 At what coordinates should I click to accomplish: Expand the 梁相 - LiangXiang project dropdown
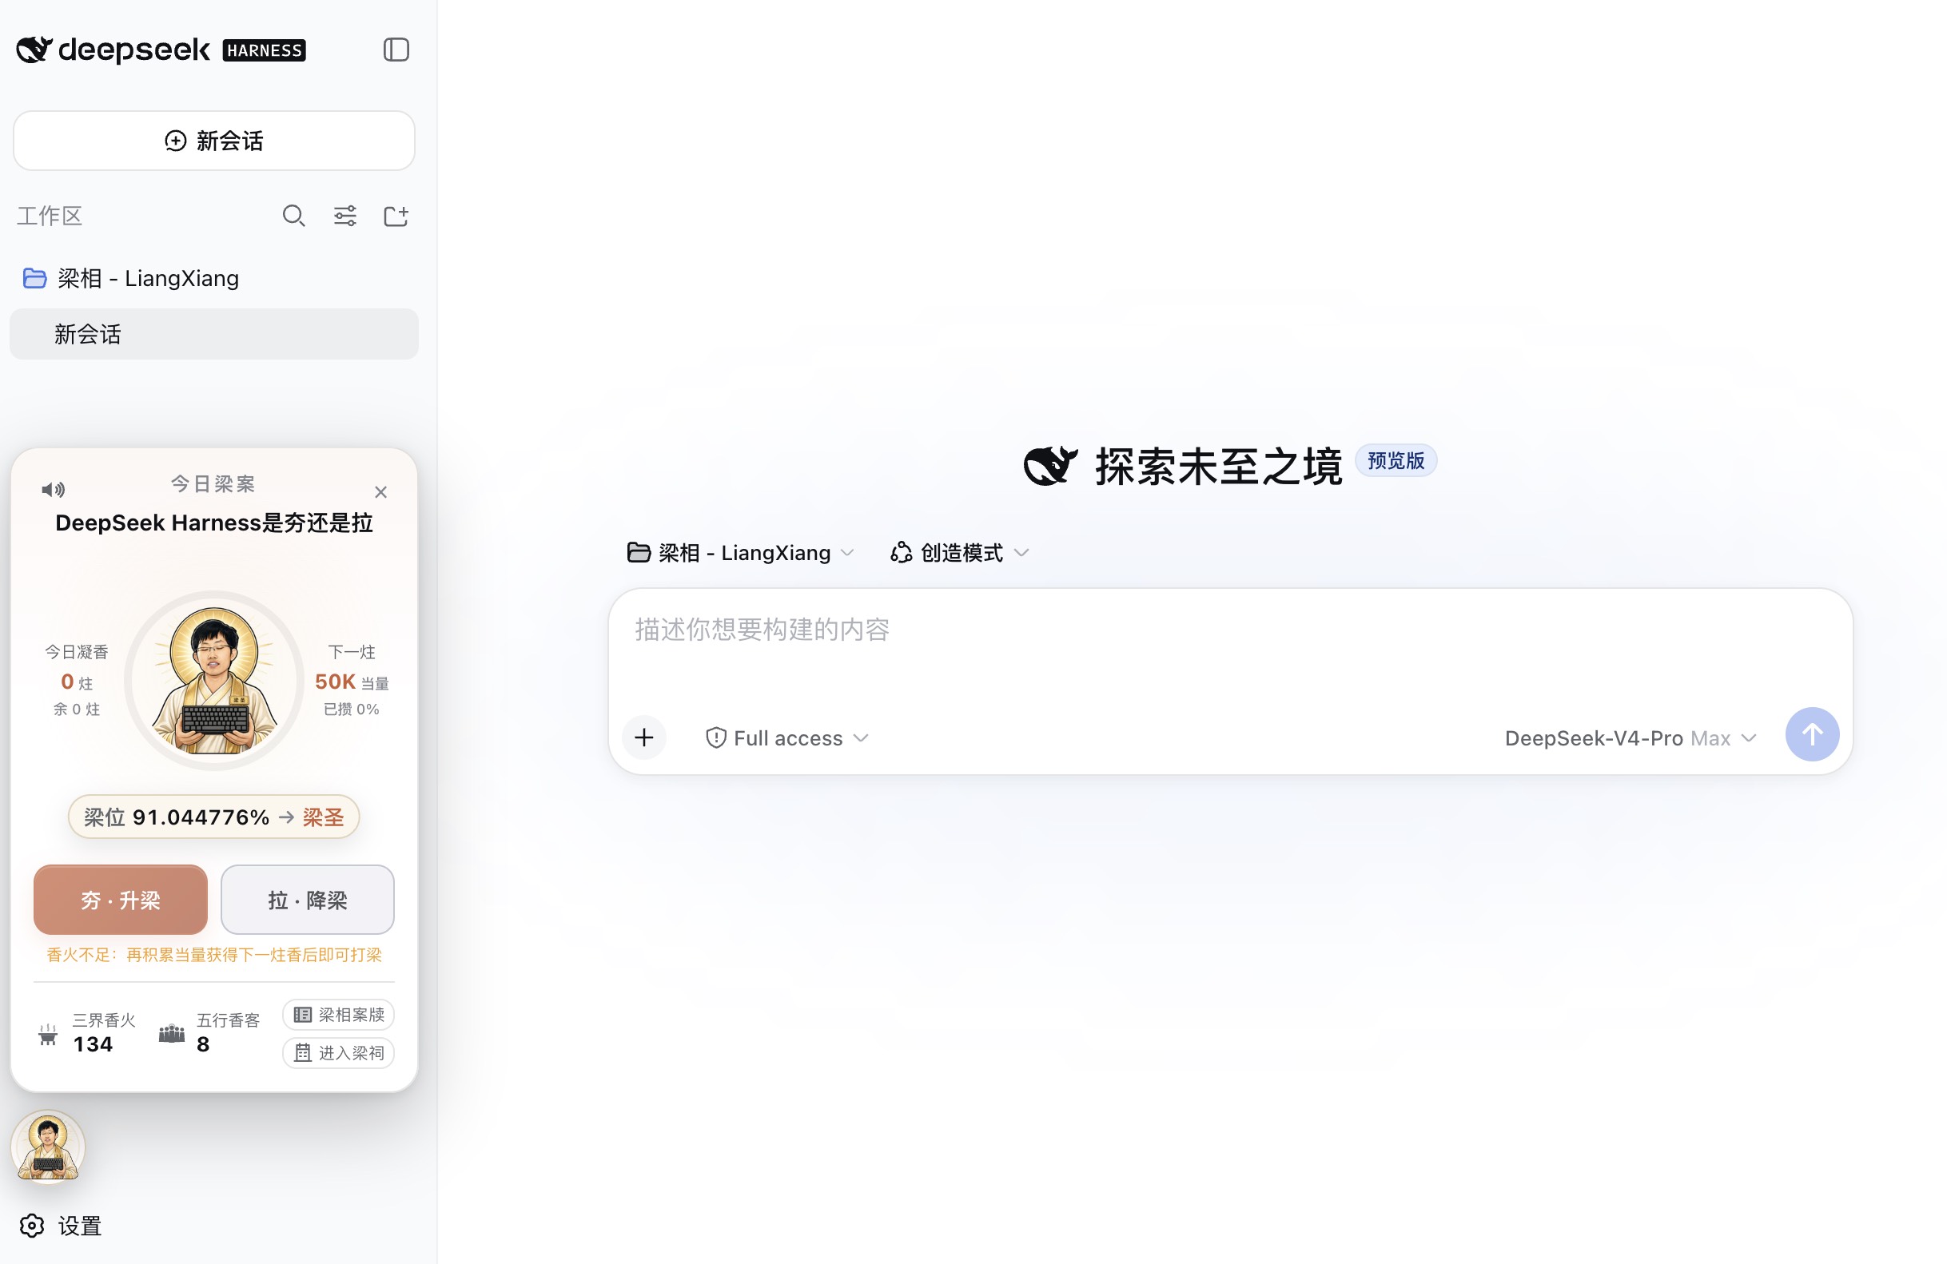coord(740,553)
